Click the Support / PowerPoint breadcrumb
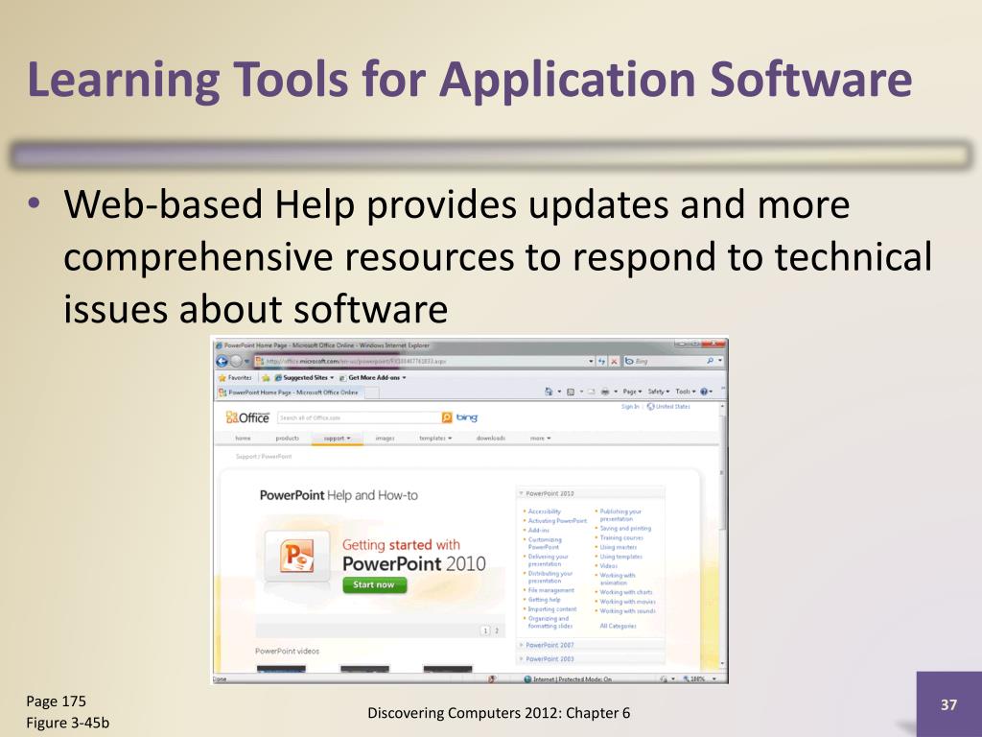The image size is (982, 737). 264,457
